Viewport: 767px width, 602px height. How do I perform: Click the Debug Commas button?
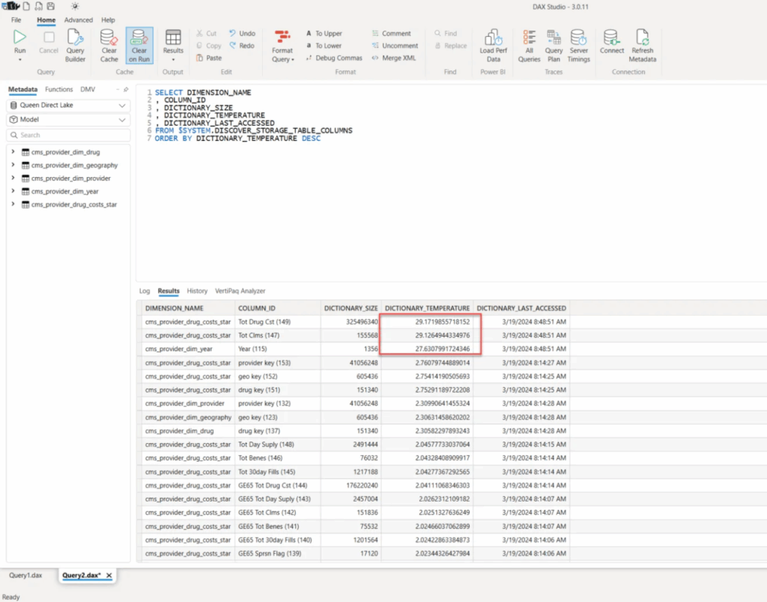click(333, 58)
